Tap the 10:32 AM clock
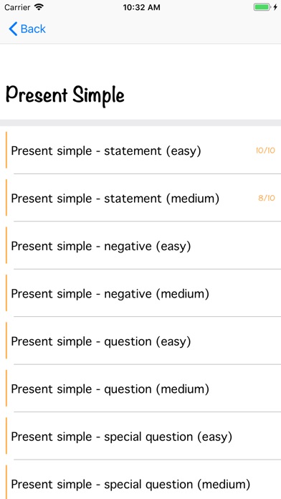This screenshot has height=499, width=281. tap(142, 7)
